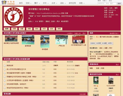Click the topic icon beside 成人打好羽毛球要过五大关
The image size is (123, 96).
tap(5, 70)
